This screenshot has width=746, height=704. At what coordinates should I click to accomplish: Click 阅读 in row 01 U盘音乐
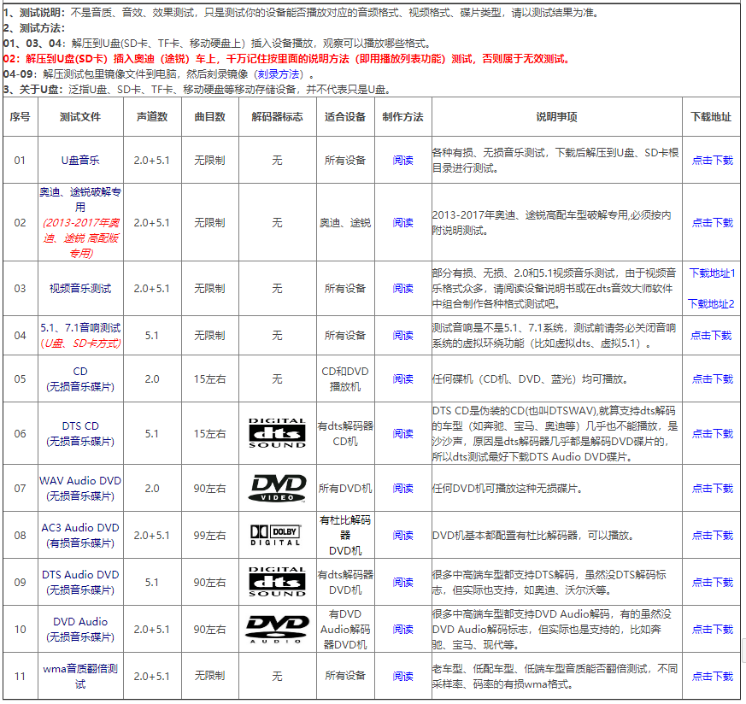pyautogui.click(x=403, y=161)
